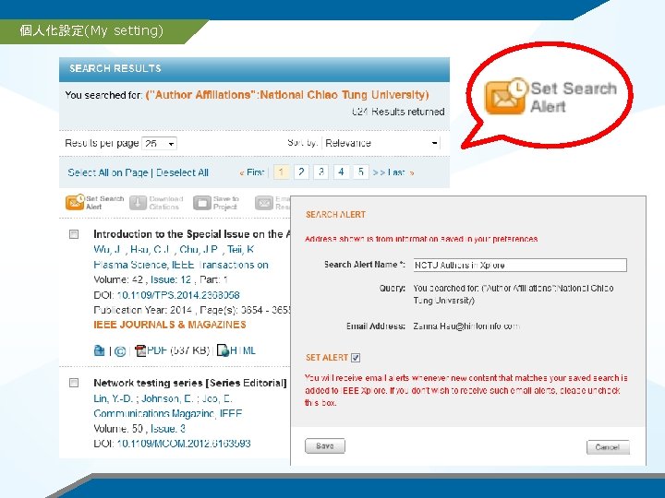Open Network testing series [Series Editorial] title
Viewport: 665px width, 498px height.
190,383
